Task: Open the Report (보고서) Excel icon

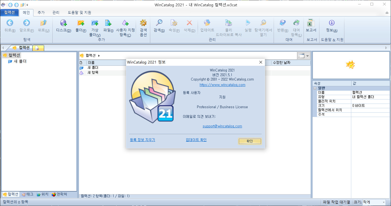Action: pyautogui.click(x=311, y=23)
